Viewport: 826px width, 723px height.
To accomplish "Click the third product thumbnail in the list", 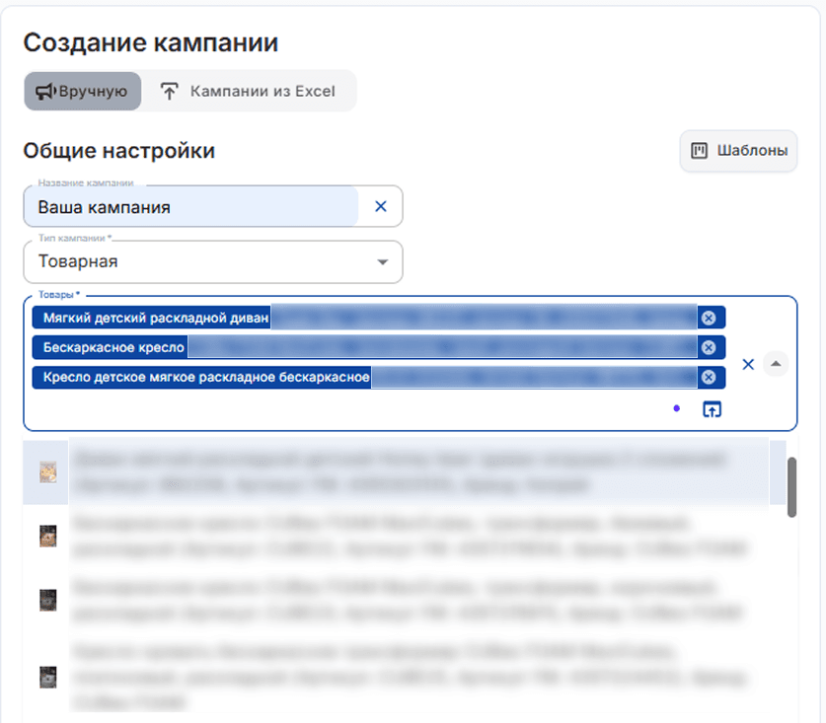I will click(48, 601).
